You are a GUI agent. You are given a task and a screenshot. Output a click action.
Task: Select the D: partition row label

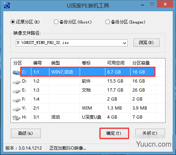pyautogui.click(x=24, y=81)
